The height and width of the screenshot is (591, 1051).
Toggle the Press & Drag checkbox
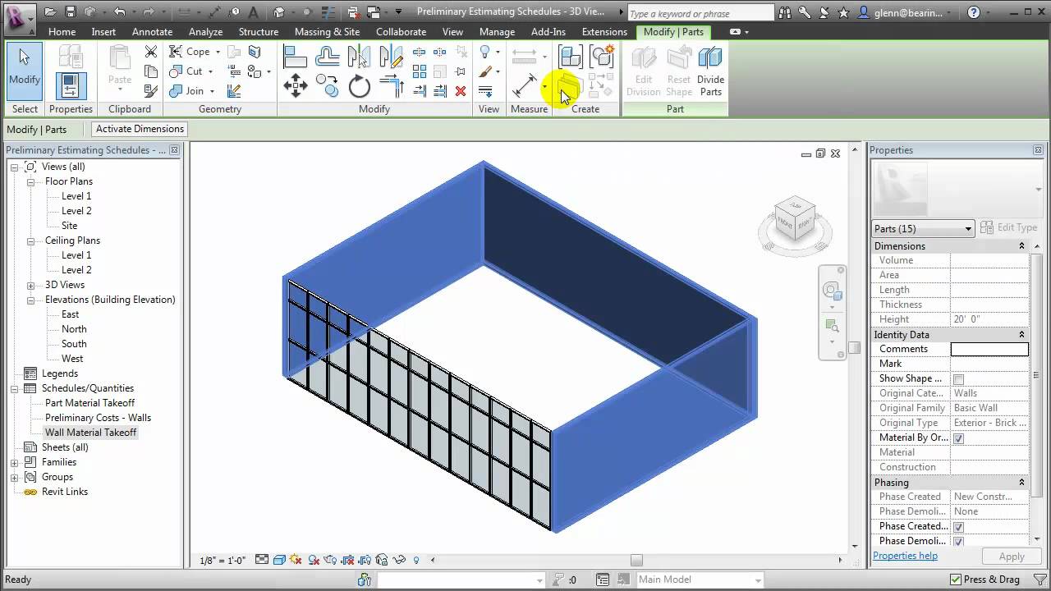pyautogui.click(x=955, y=580)
